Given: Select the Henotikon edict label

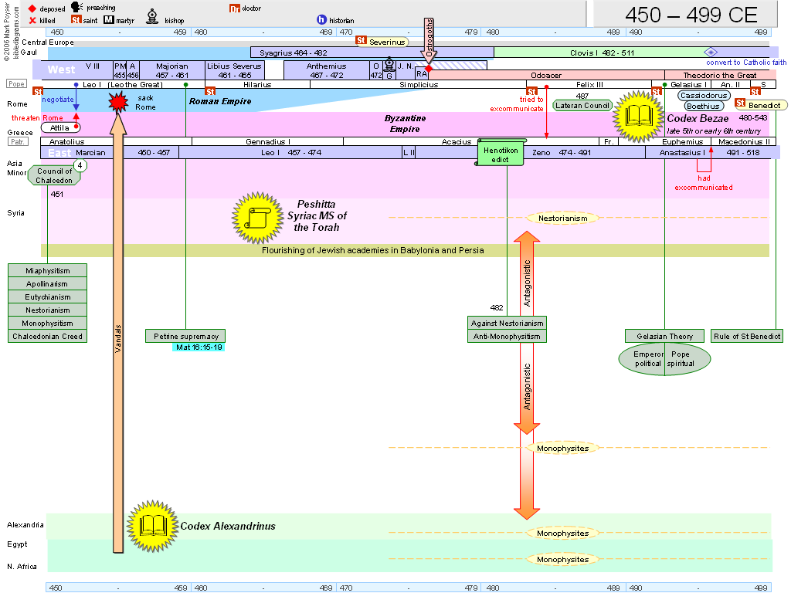Looking at the screenshot, I should pyautogui.click(x=501, y=154).
